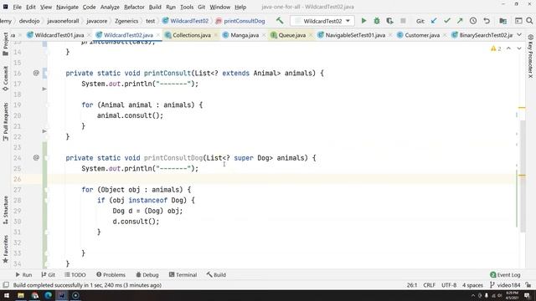Open the File menu

[x=17, y=7]
